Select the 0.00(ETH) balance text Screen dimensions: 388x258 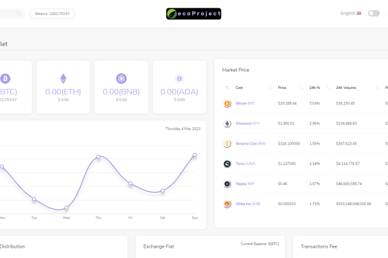[x=63, y=92]
